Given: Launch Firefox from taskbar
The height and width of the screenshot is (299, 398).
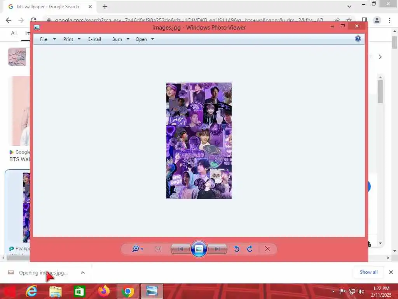Looking at the screenshot, I should 104,291.
